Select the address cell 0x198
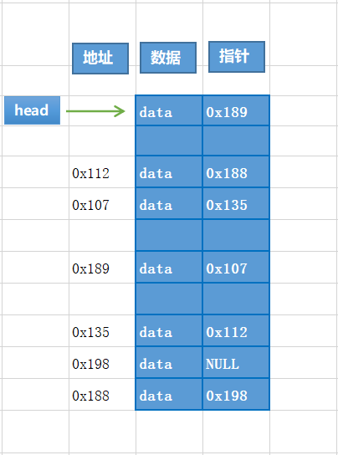 click(x=102, y=362)
